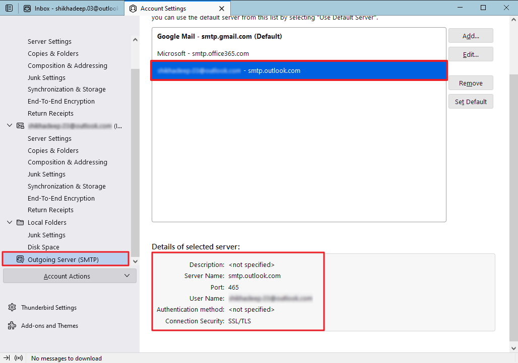This screenshot has width=518, height=363.
Task: Click the Thunderbird Settings gear icon
Action: pyautogui.click(x=12, y=307)
